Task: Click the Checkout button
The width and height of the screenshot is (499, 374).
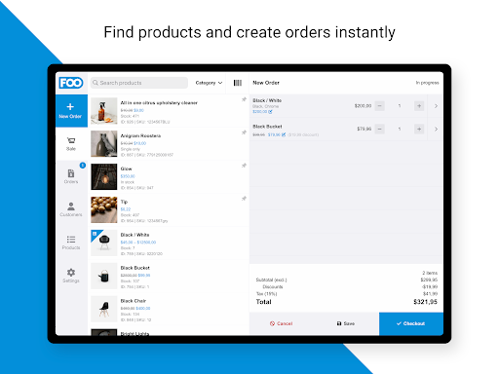Action: pos(411,323)
